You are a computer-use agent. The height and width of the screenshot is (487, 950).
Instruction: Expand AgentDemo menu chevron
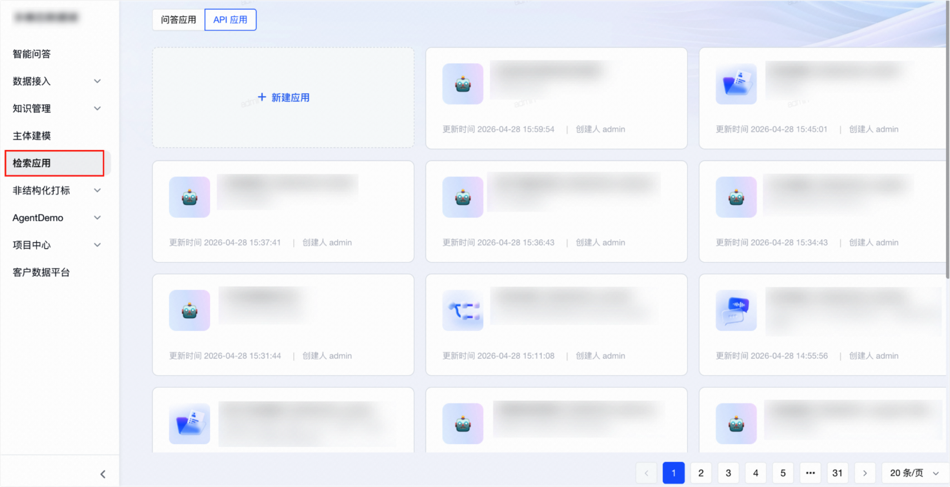(97, 218)
